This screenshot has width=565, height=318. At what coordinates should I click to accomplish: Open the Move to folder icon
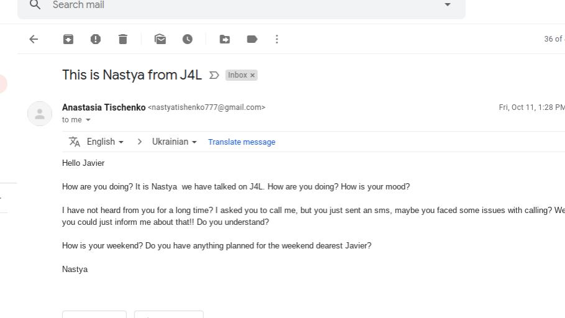224,39
